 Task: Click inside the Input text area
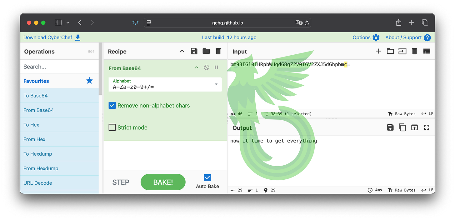pos(331,84)
